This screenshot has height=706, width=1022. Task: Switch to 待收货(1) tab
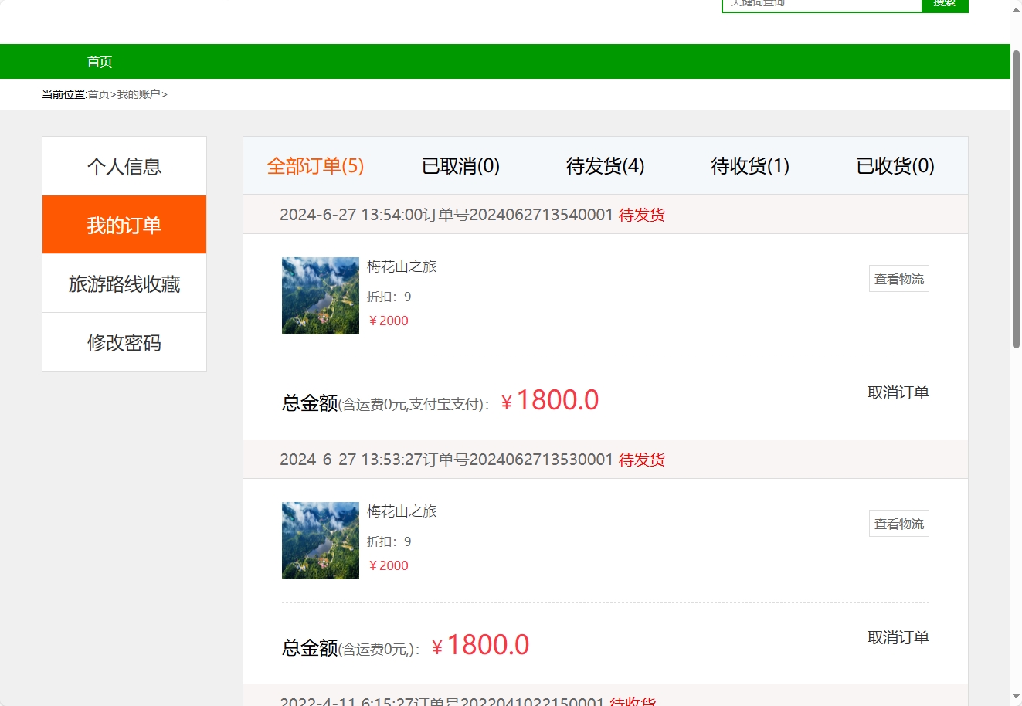(x=749, y=165)
